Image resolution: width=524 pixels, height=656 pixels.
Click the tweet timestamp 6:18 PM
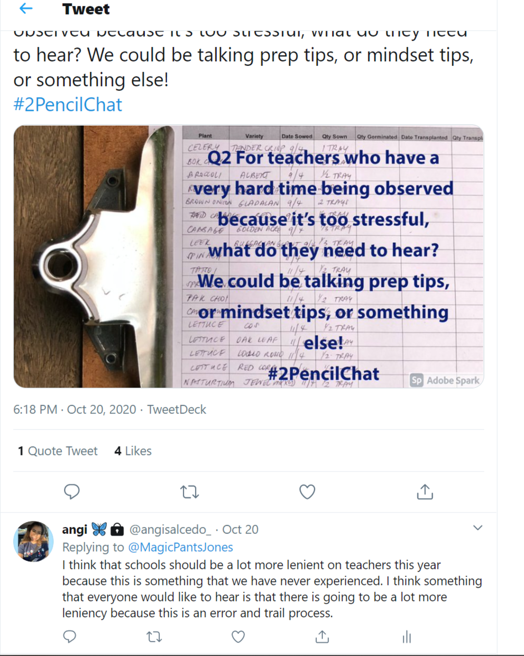(74, 409)
